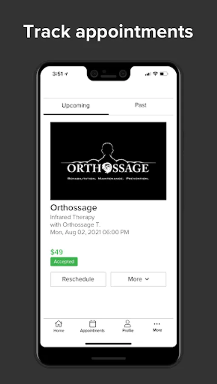Open the Profile person icon
The image size is (217, 384).
click(x=127, y=323)
